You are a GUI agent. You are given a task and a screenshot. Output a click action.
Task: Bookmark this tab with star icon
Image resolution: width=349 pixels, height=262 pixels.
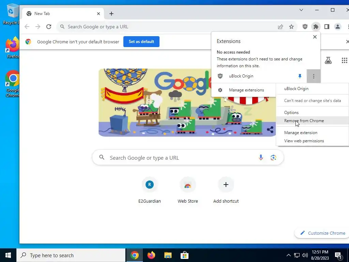291,27
